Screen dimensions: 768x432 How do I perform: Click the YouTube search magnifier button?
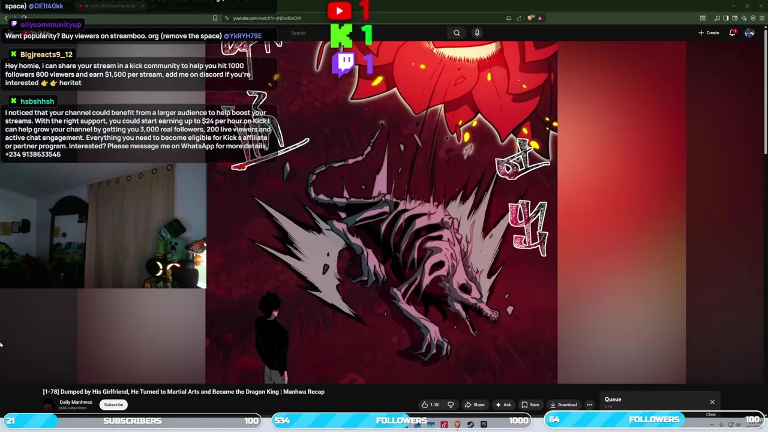click(457, 33)
